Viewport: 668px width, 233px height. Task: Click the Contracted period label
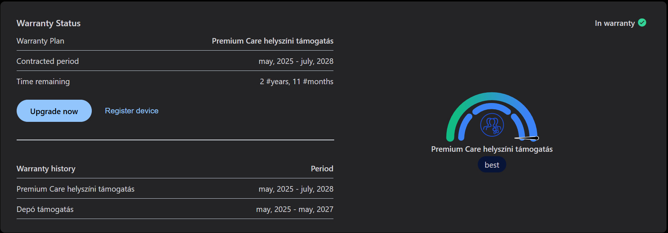point(48,61)
